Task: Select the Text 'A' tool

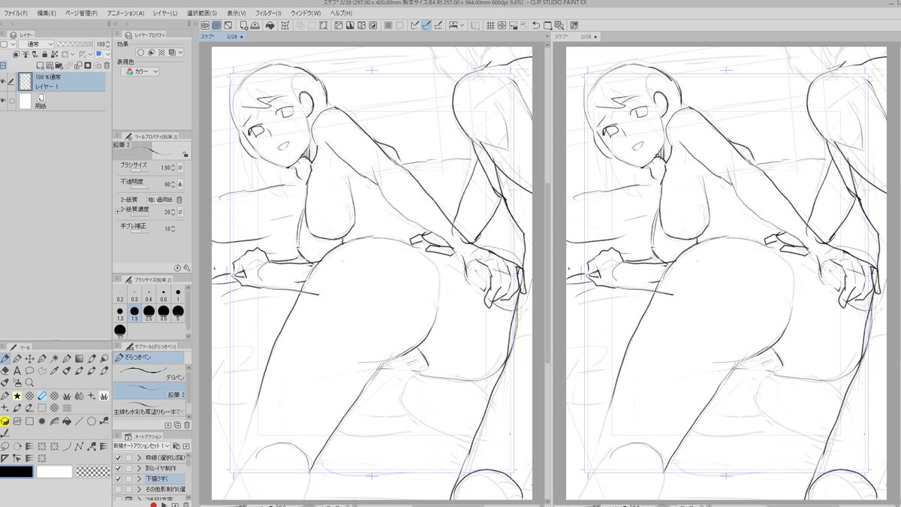Action: click(17, 370)
